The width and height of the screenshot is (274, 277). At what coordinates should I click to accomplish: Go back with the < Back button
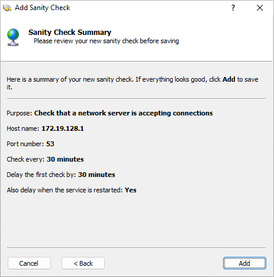click(x=83, y=263)
